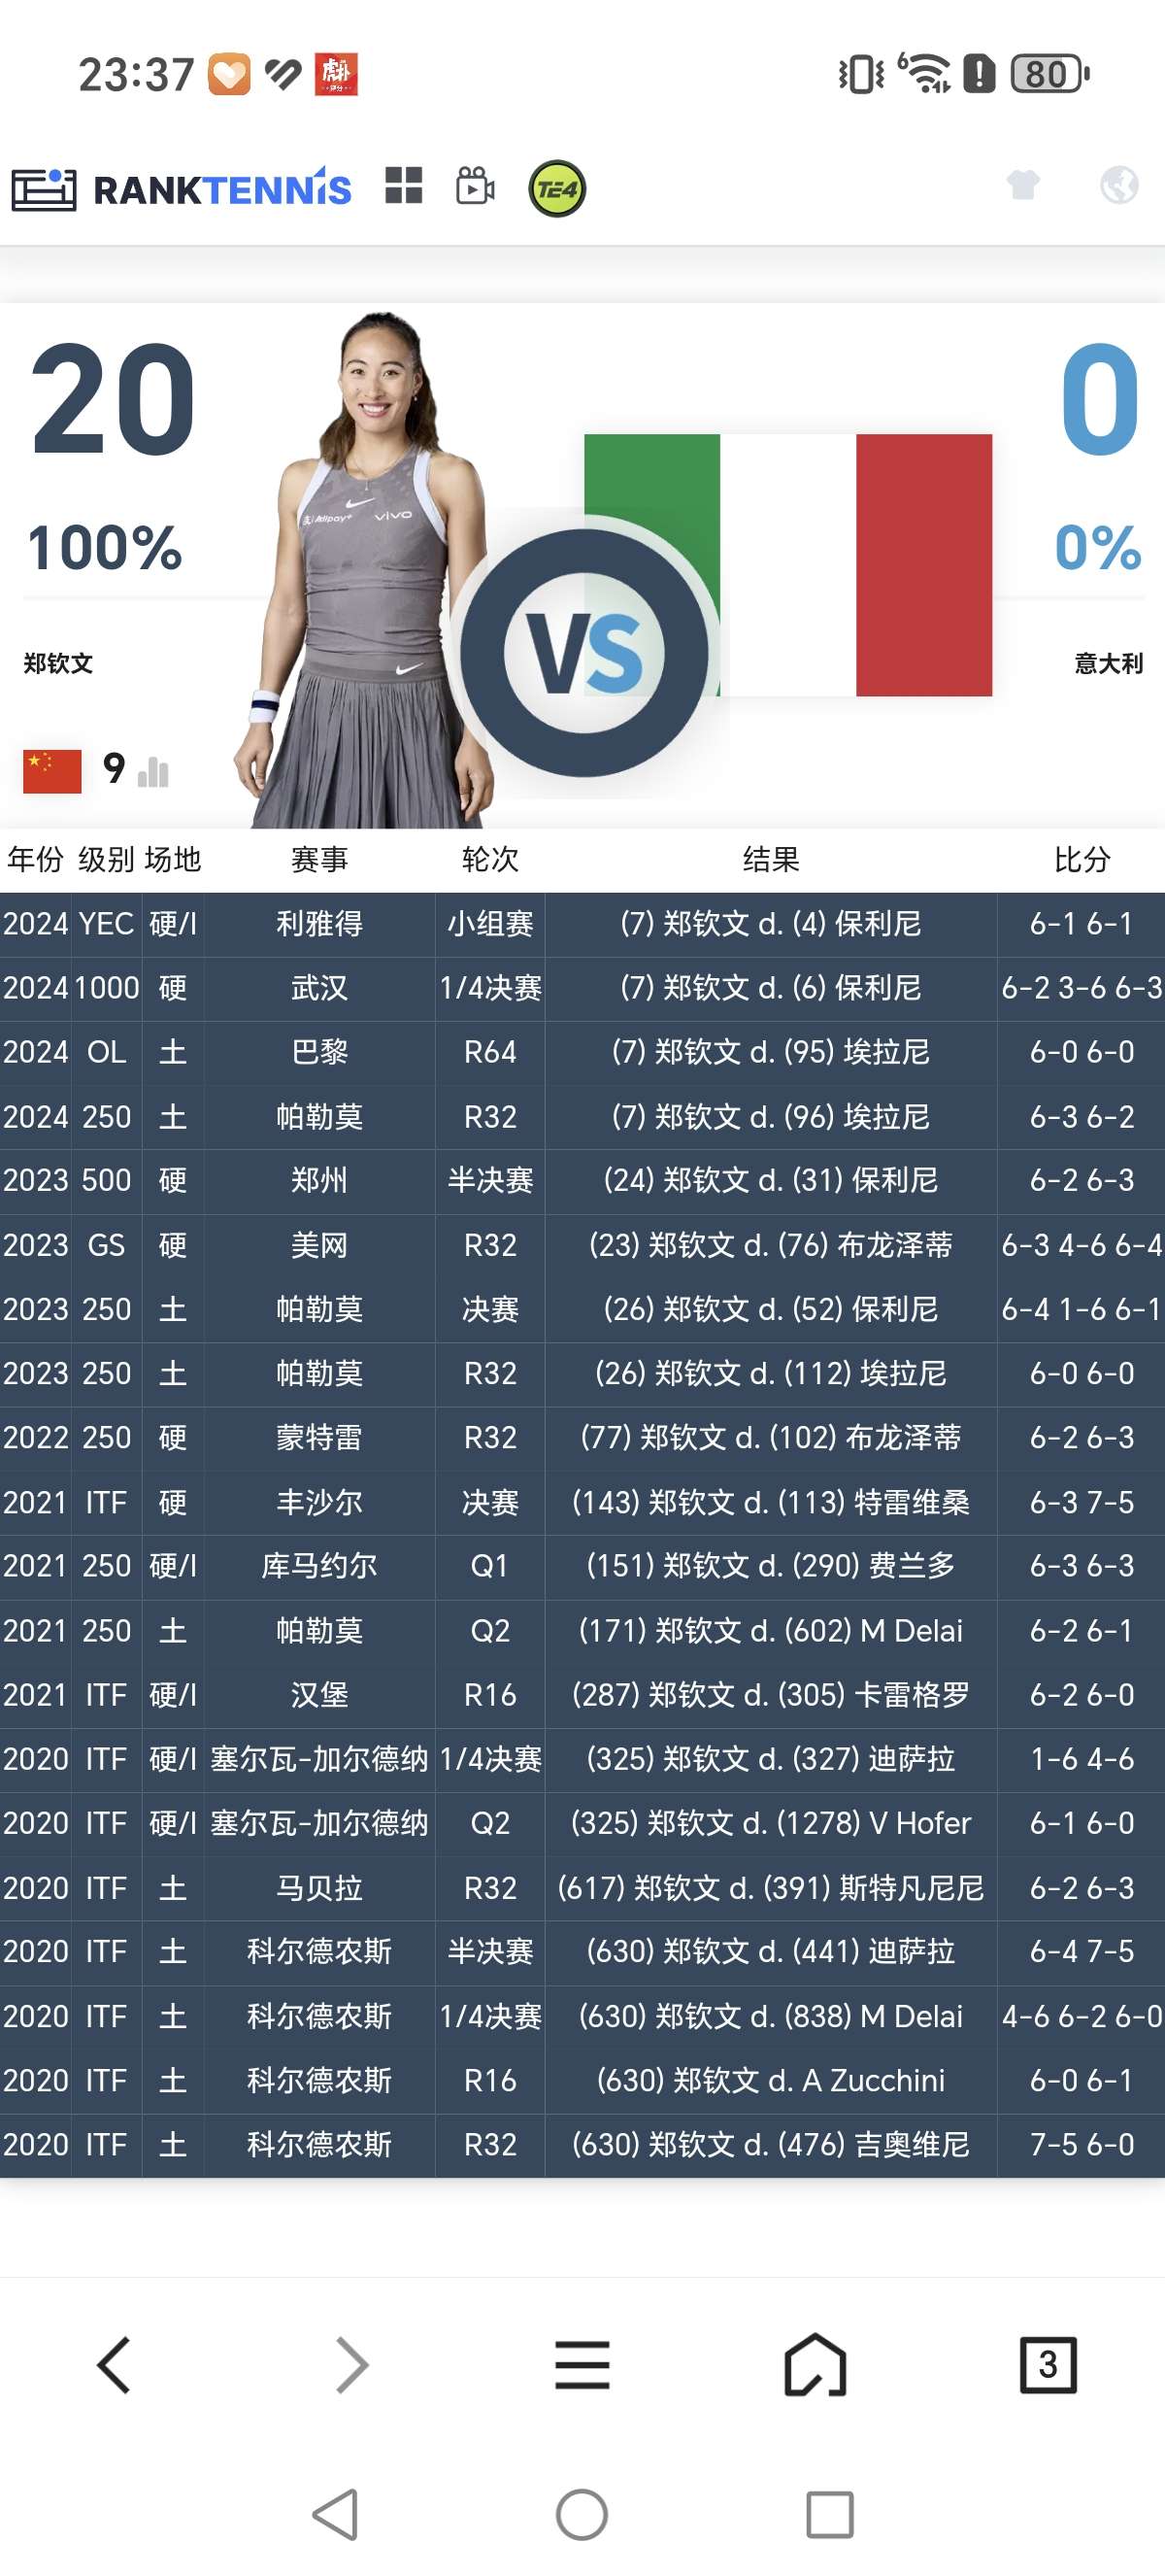Tap the 结果 column header
Screen dimensions: 1165x2576
click(772, 859)
